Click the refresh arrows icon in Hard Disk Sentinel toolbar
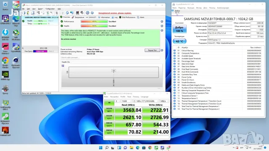The width and height of the screenshot is (269, 151). coord(67,13)
